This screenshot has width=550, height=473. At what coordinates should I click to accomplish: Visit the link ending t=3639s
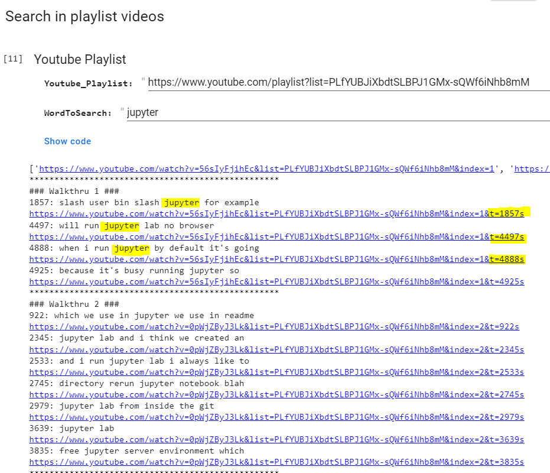[276, 439]
